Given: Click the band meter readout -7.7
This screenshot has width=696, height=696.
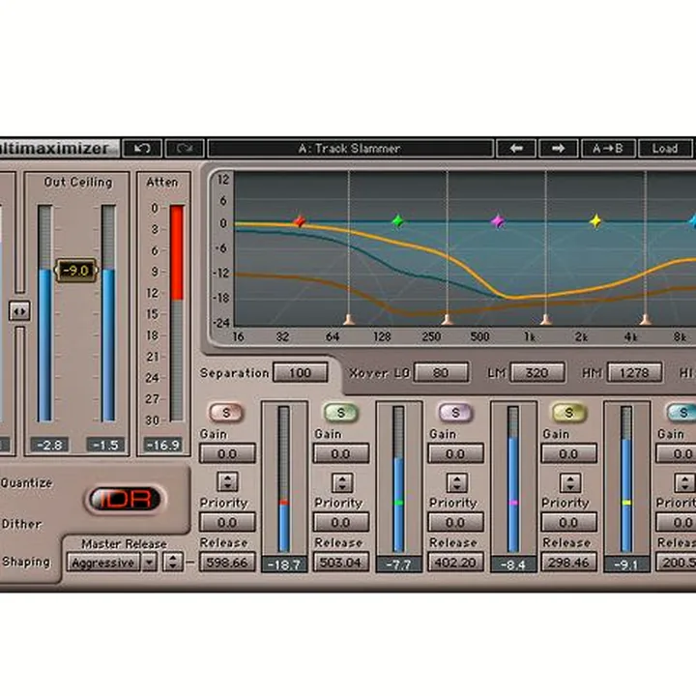Looking at the screenshot, I should coord(399,565).
